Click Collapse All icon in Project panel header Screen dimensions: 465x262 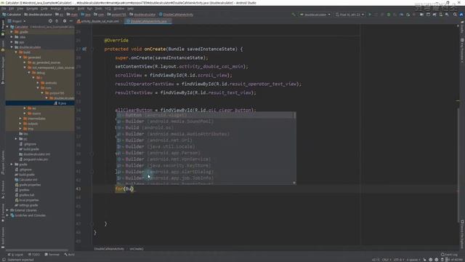click(x=57, y=21)
